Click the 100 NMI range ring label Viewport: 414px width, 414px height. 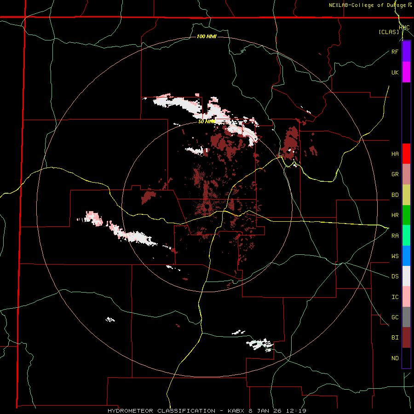207,36
